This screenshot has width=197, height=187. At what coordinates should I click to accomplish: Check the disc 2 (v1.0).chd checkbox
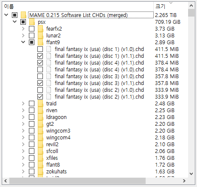click(x=40, y=90)
